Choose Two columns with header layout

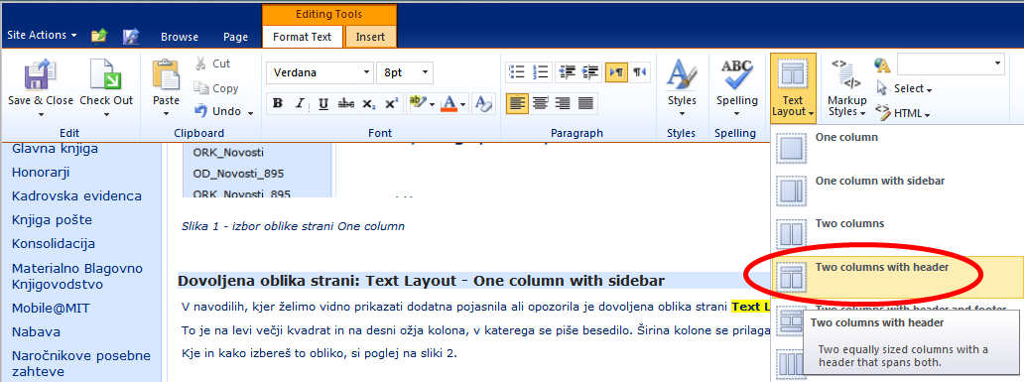coord(897,277)
